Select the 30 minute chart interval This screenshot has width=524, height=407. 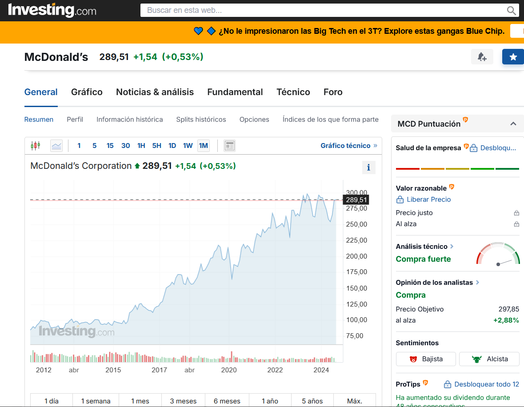tap(126, 146)
